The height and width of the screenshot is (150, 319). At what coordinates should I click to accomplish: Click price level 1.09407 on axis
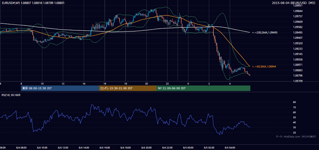click(x=298, y=38)
